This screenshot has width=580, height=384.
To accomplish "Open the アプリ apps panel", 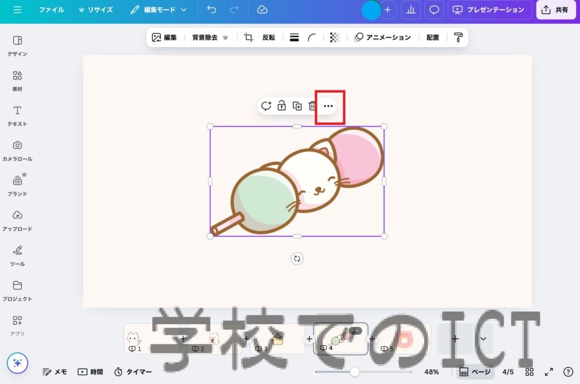I will 18,326.
